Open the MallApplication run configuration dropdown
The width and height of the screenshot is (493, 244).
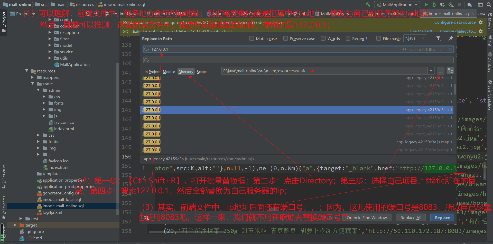397,5
